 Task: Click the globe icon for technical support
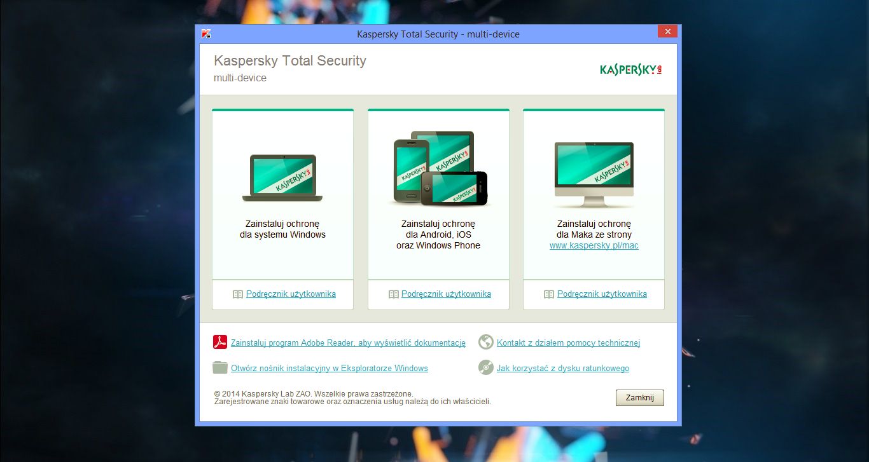[x=486, y=343]
